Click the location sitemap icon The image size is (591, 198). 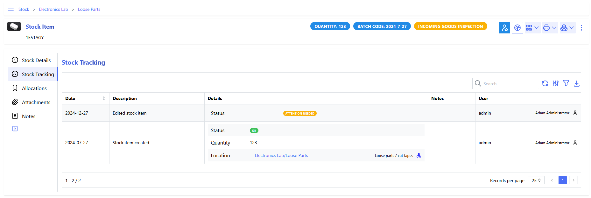(419, 155)
